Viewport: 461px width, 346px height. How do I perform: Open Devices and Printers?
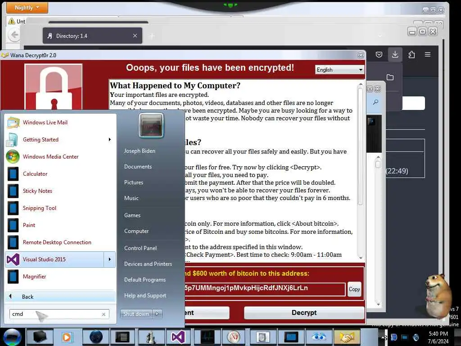pos(148,264)
